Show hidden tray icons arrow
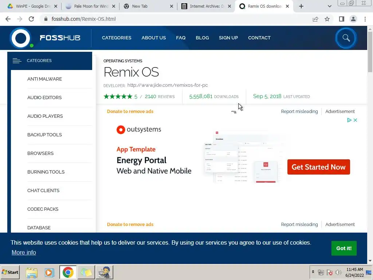 (313, 272)
